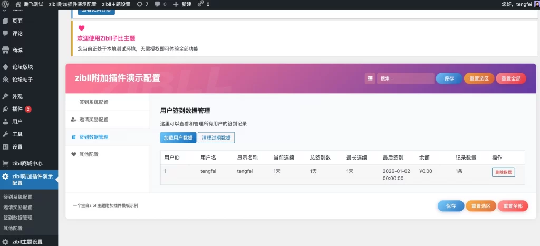Click the 商城 store icon in sidebar
540x246 pixels.
[5, 50]
